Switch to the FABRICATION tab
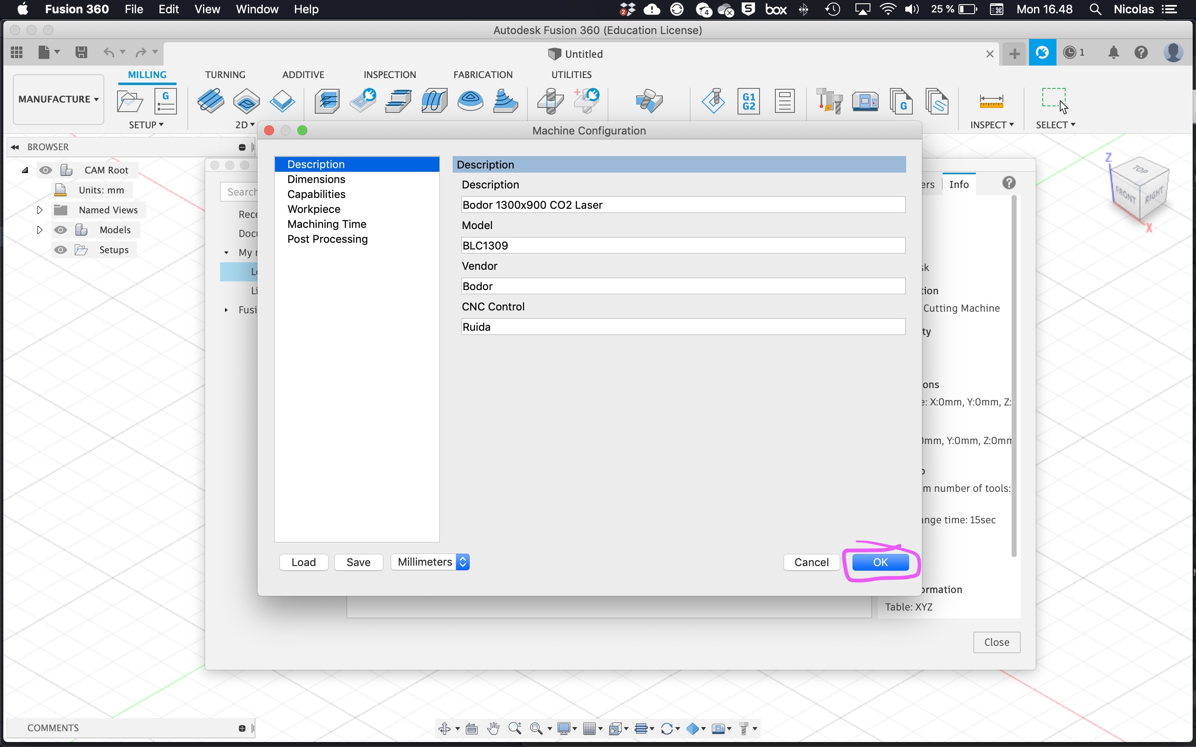Image resolution: width=1196 pixels, height=747 pixels. (x=483, y=75)
